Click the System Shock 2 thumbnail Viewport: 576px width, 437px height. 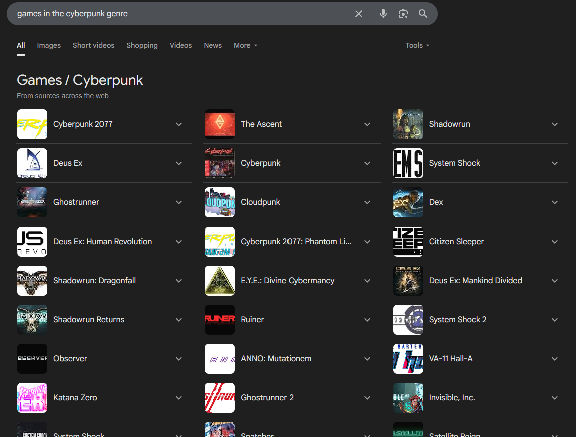click(408, 320)
